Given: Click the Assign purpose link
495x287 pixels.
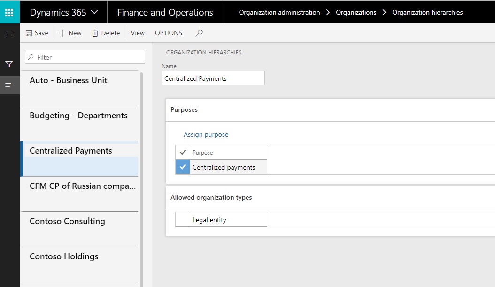Looking at the screenshot, I should point(206,134).
